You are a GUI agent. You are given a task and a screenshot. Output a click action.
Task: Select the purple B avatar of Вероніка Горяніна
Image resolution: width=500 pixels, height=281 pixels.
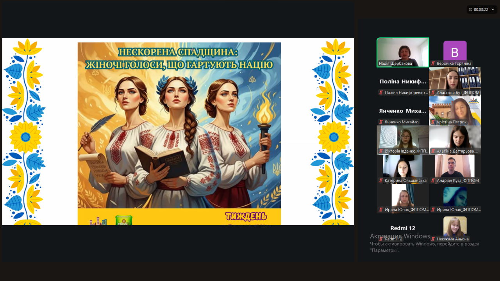pos(455,51)
